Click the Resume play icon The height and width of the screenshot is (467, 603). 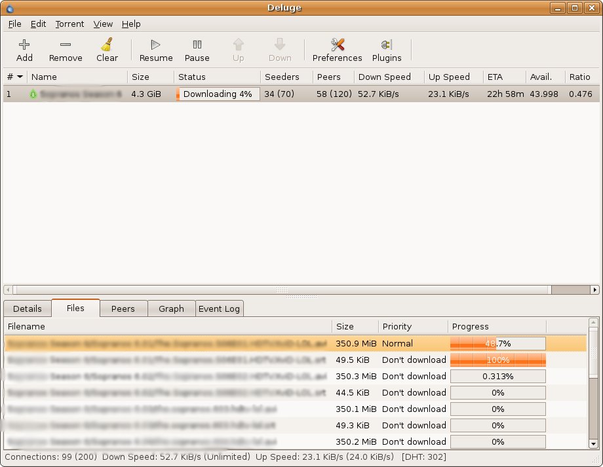(155, 45)
